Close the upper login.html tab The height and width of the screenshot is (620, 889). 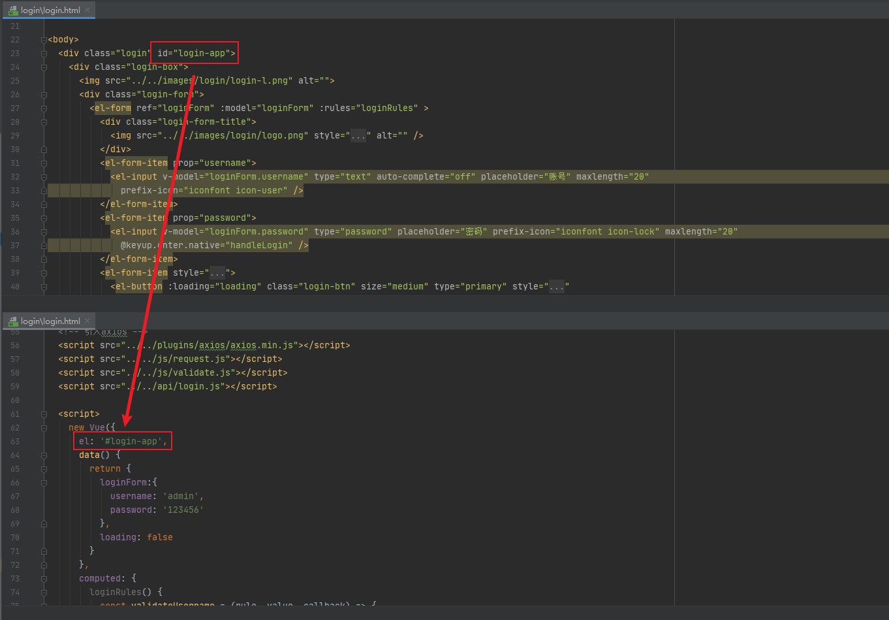[87, 10]
